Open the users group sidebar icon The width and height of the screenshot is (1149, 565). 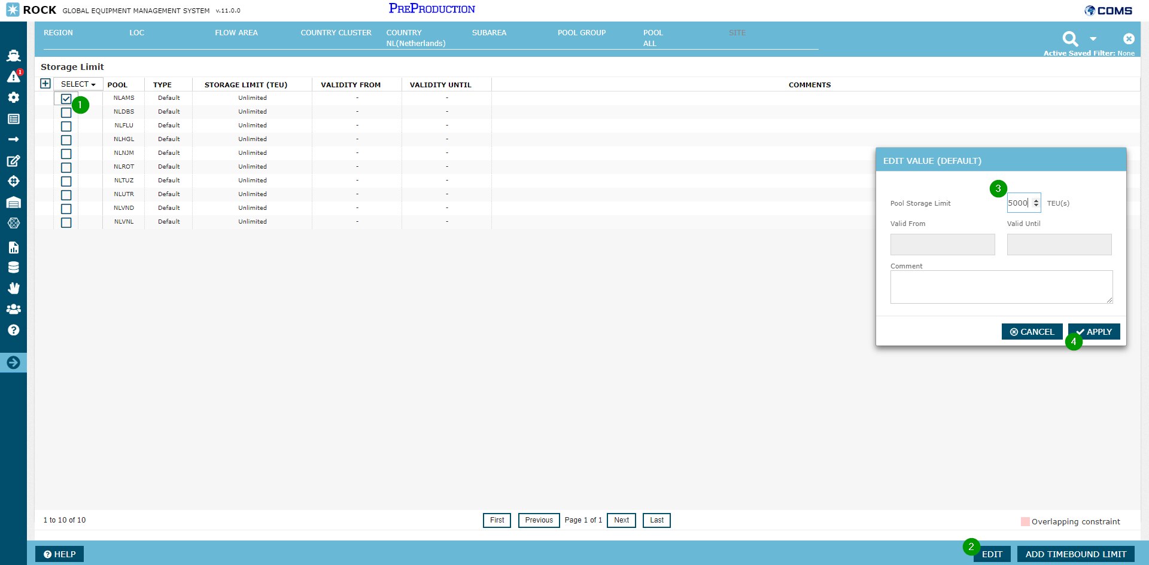(13, 309)
